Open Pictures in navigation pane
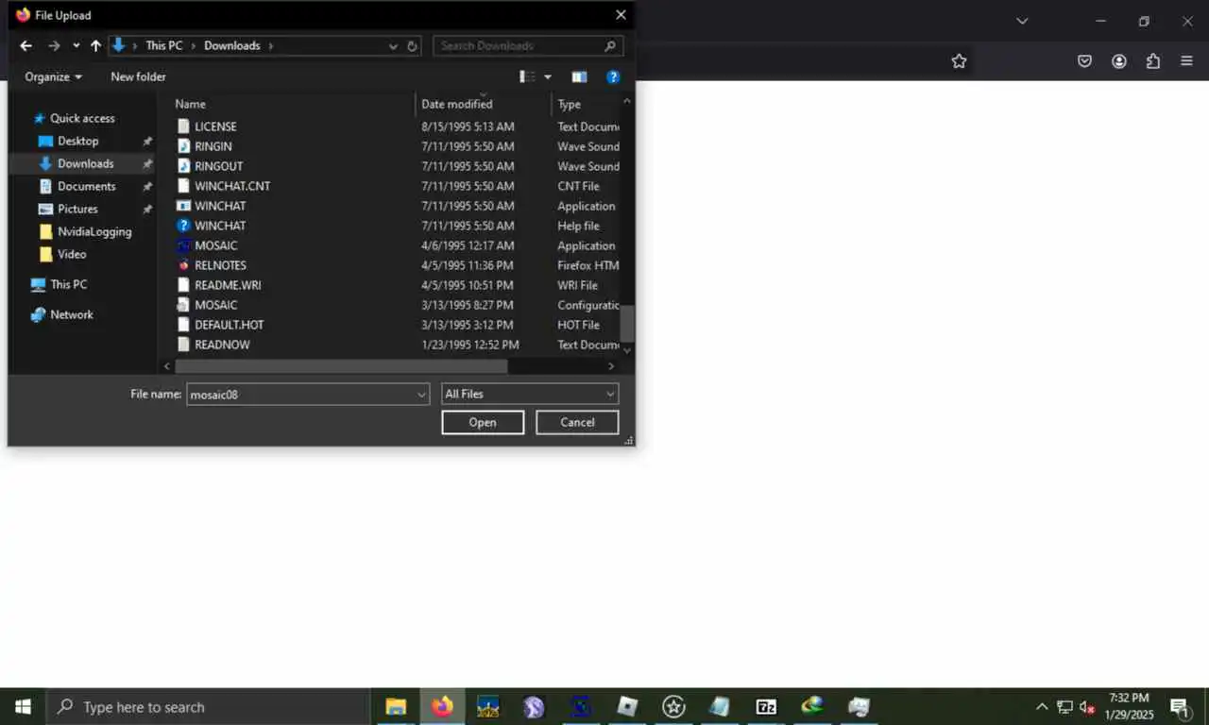The height and width of the screenshot is (725, 1209). click(77, 209)
